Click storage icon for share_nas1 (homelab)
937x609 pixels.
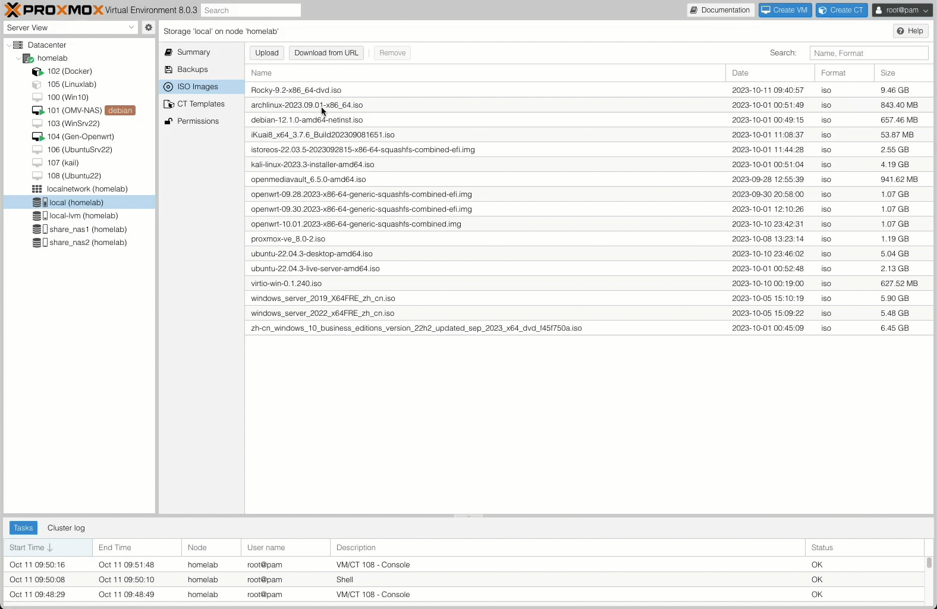(40, 229)
